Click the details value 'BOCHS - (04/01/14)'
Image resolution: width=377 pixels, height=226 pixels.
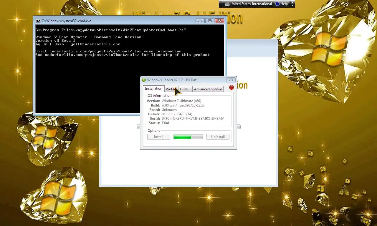click(x=177, y=114)
